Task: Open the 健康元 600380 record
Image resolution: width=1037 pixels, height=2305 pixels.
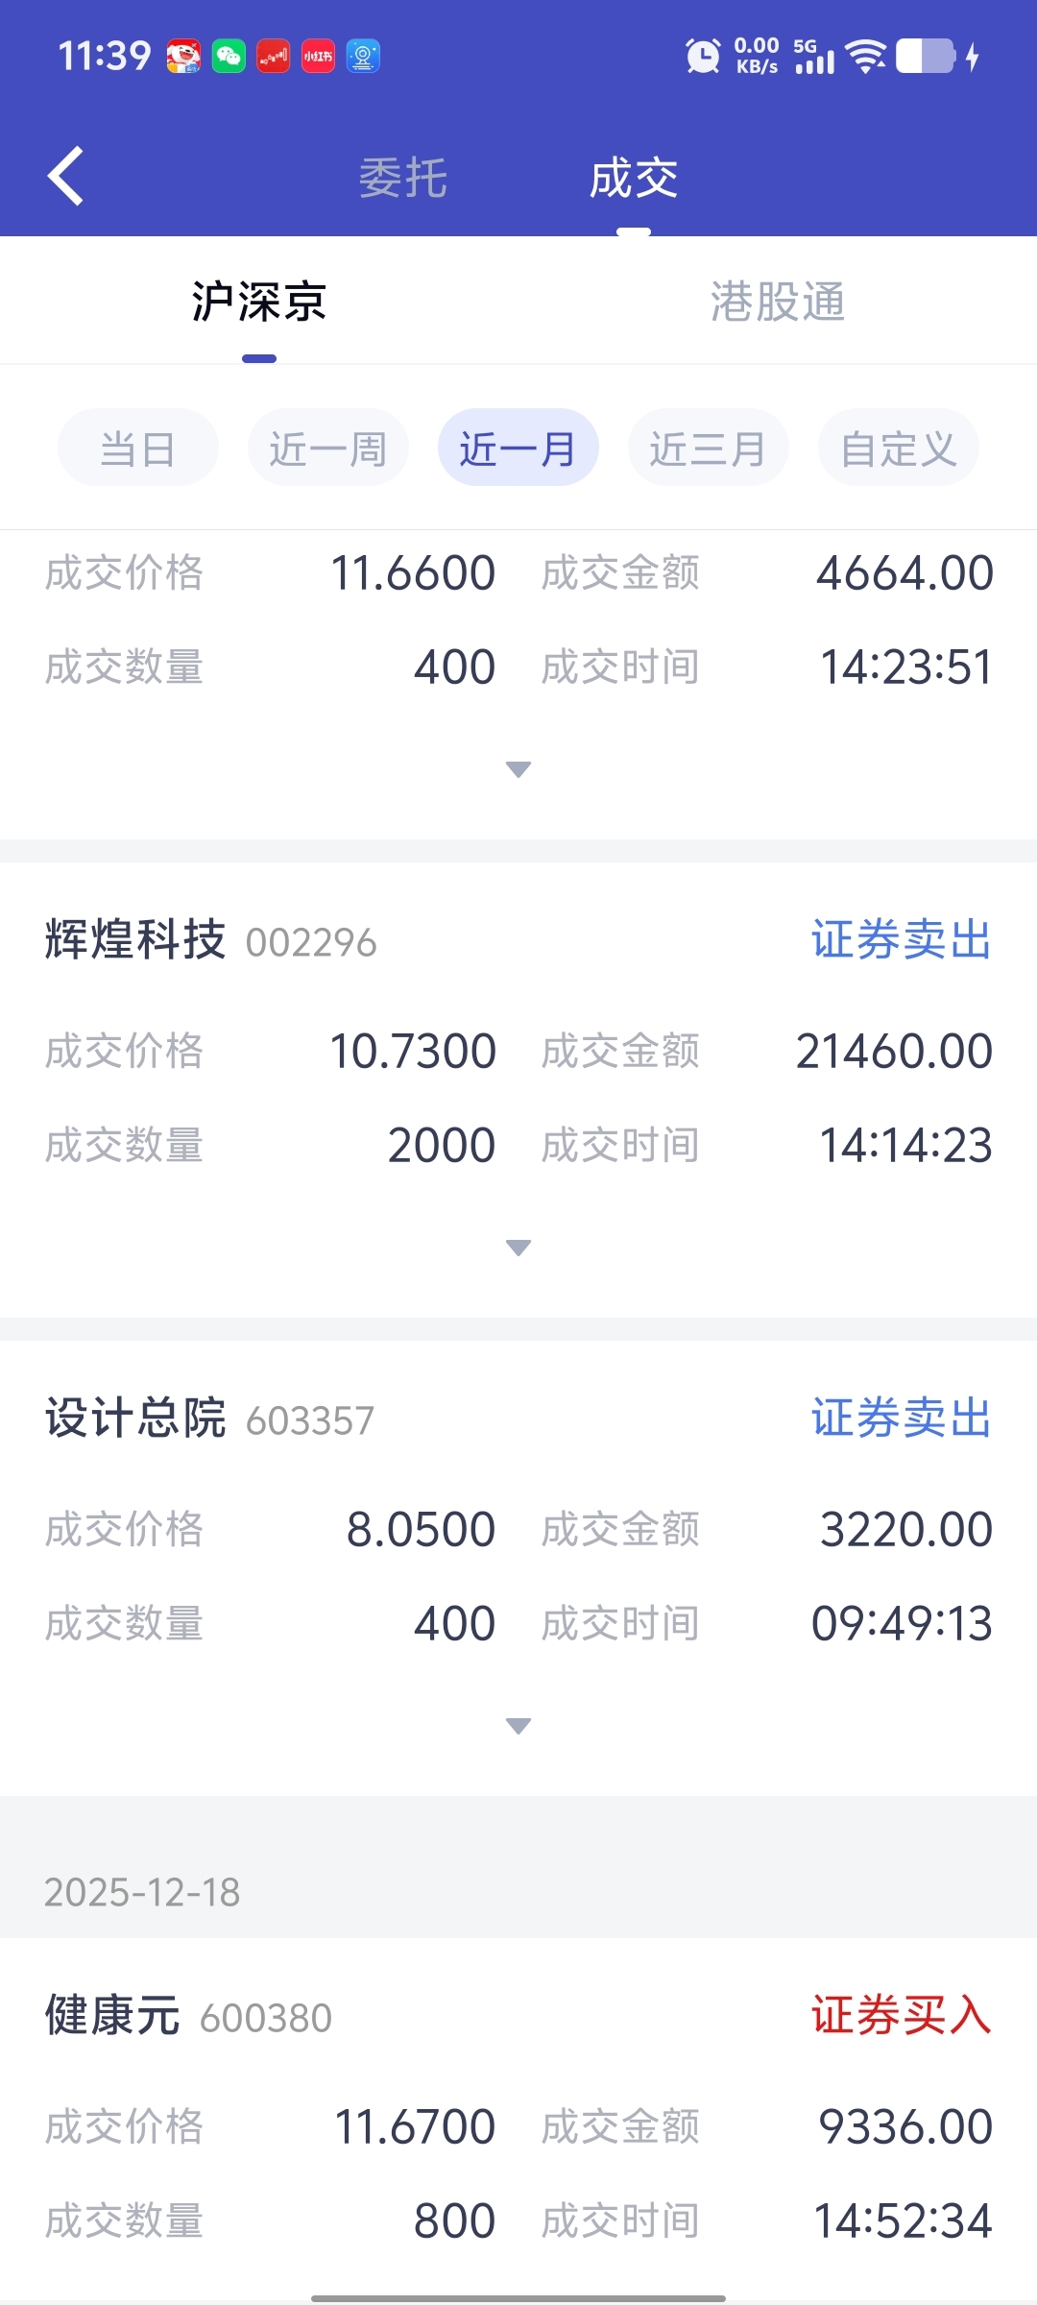Action: [188, 2016]
